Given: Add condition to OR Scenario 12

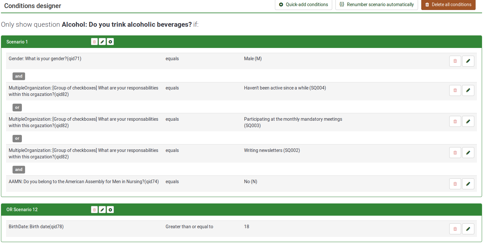Looking at the screenshot, I should 110,210.
